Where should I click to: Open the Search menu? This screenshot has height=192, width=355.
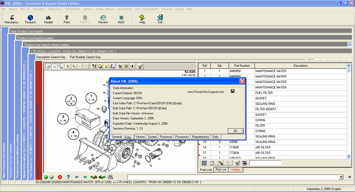[13, 9]
